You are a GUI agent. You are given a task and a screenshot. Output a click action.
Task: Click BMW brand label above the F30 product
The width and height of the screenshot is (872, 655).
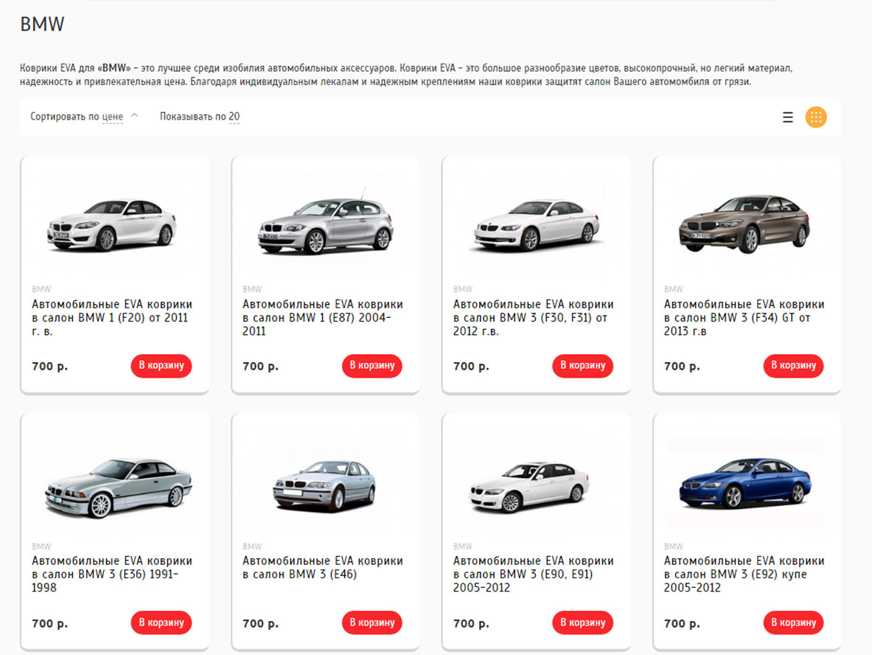pyautogui.click(x=462, y=289)
